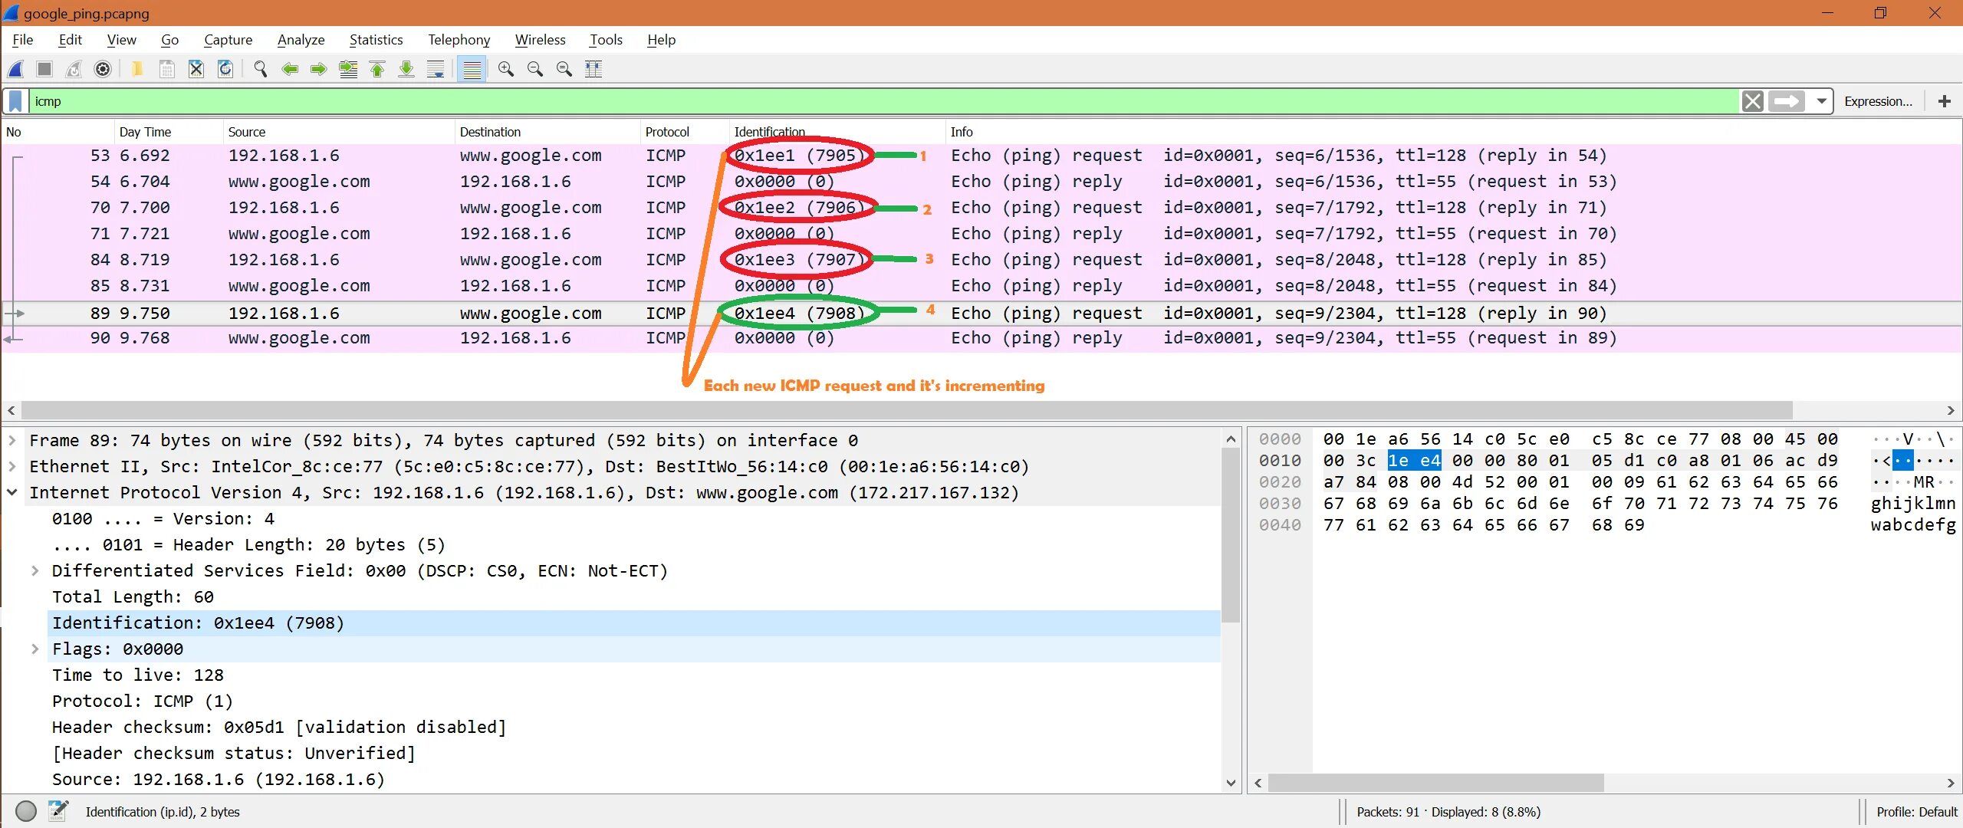Click the packet list horizontal scrollbar
Image resolution: width=1963 pixels, height=828 pixels.
coord(905,410)
